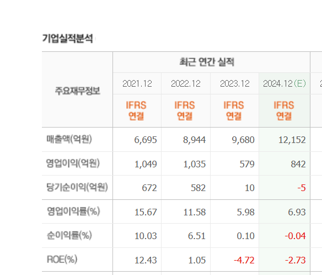Screen dimensions: 322x275
Task: Click the 기업실적분석 heading
Action: 68,39
